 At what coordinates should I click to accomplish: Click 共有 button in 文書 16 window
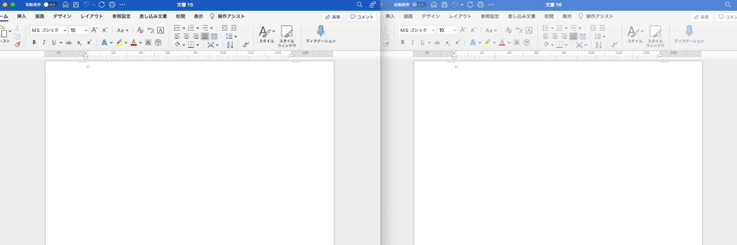[701, 17]
